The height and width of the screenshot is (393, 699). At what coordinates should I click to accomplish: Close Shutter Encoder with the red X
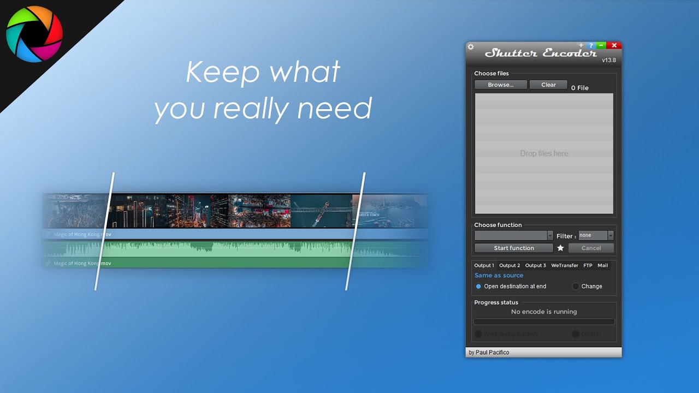614,45
